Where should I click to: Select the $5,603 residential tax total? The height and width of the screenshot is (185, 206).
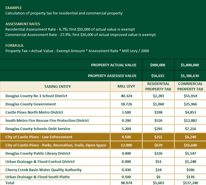tap(158, 183)
